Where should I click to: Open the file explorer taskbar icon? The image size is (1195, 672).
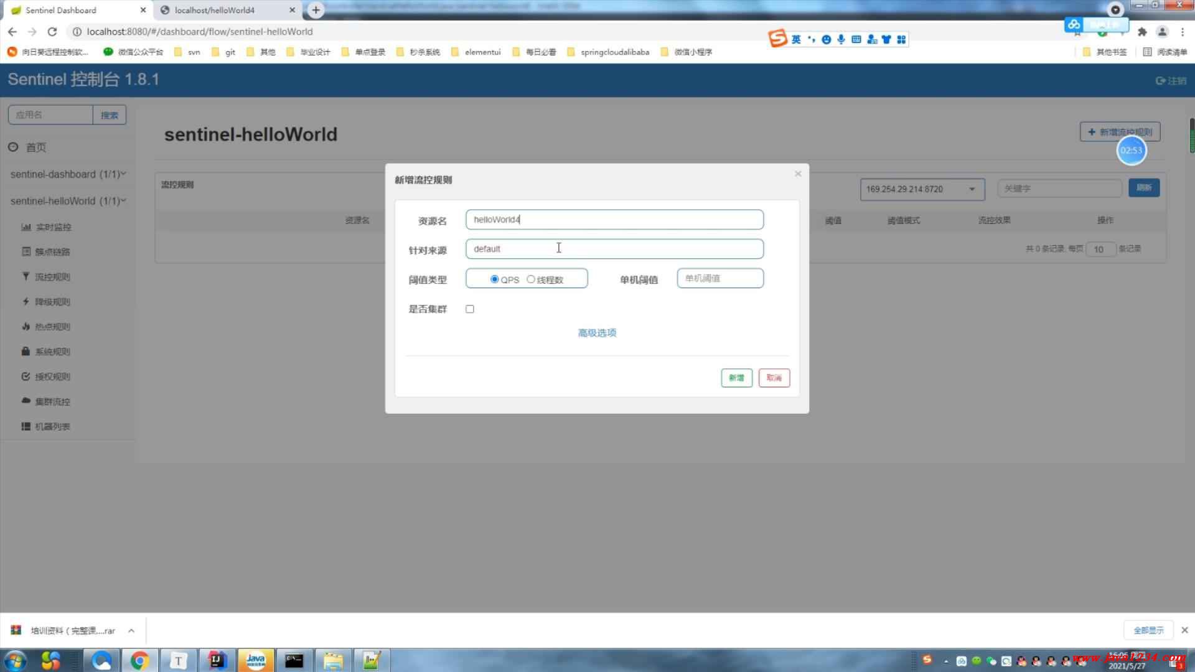[332, 660]
